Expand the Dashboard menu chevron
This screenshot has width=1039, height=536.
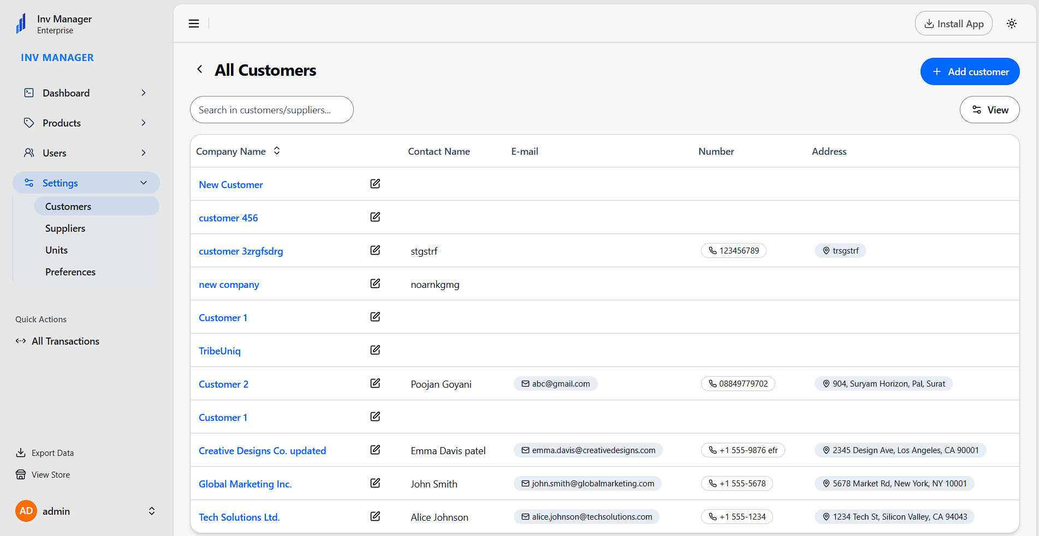coord(144,93)
